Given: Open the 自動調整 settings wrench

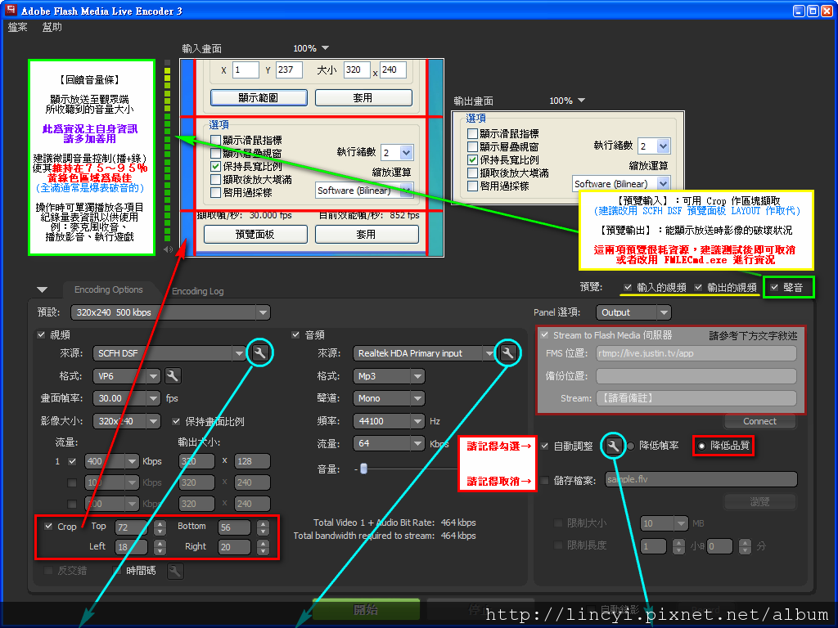Looking at the screenshot, I should 613,446.
